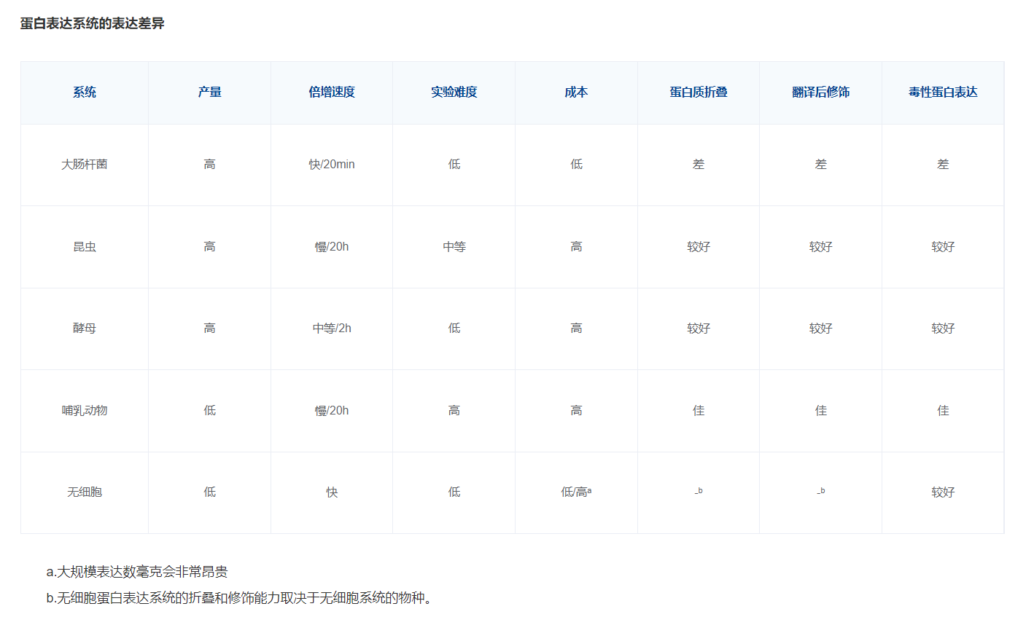Click the 昆虫 row label

(85, 247)
